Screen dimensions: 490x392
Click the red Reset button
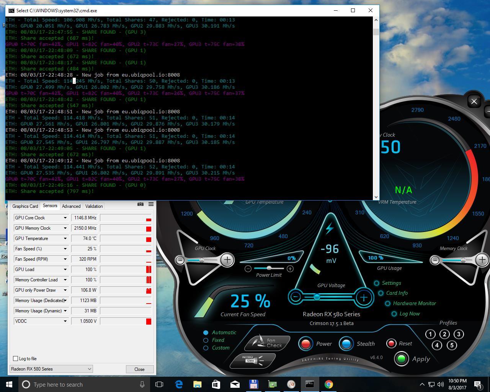pos(391,343)
